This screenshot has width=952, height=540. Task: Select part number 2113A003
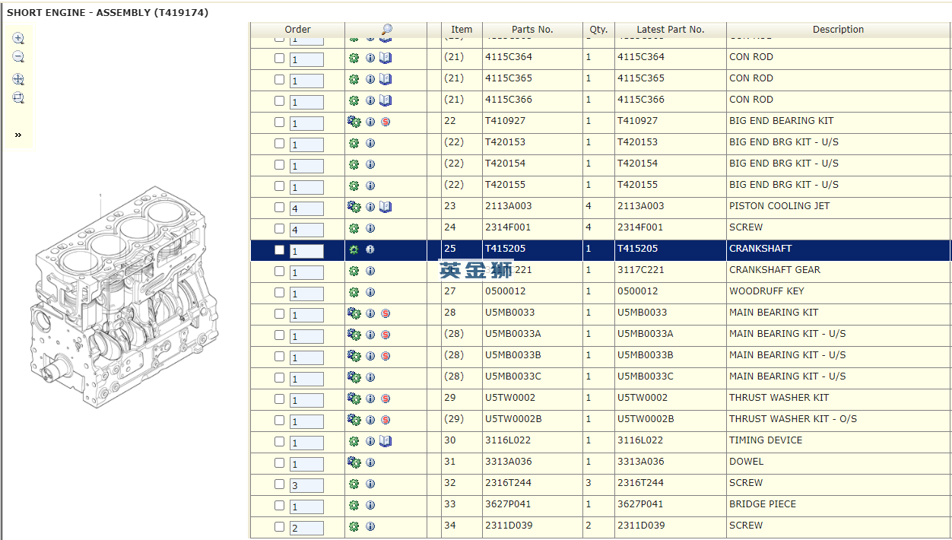pyautogui.click(x=509, y=206)
